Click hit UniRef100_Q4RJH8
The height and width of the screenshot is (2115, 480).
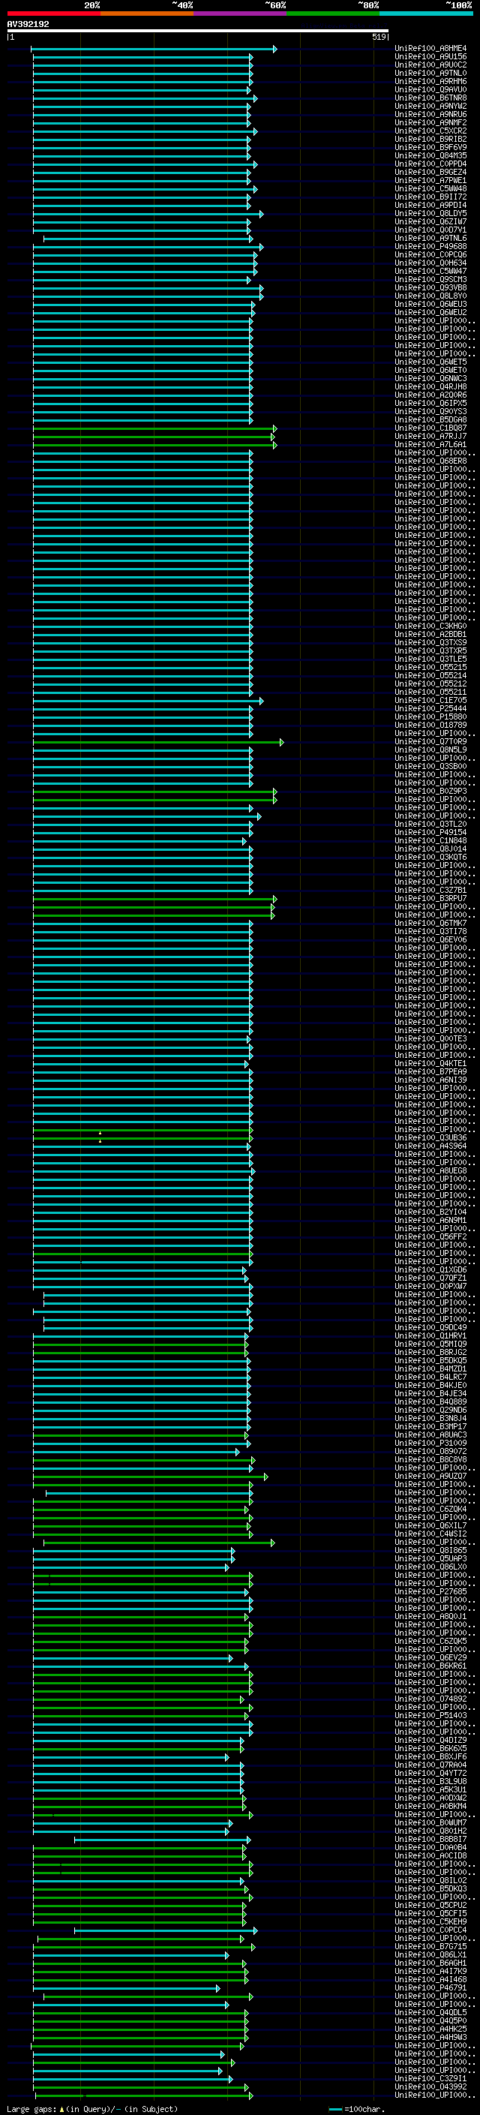[x=430, y=386]
